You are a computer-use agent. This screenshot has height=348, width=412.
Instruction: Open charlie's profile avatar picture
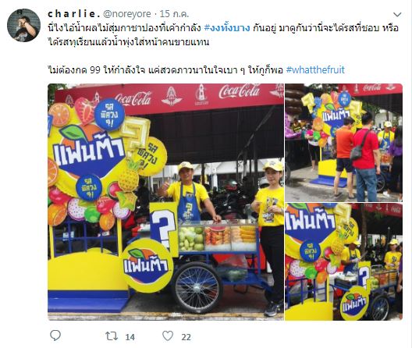pos(23,25)
